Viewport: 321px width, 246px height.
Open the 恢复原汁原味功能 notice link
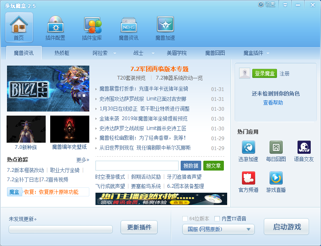click(x=51, y=192)
